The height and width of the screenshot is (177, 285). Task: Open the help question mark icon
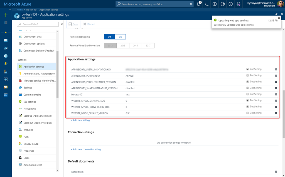[x=230, y=4]
